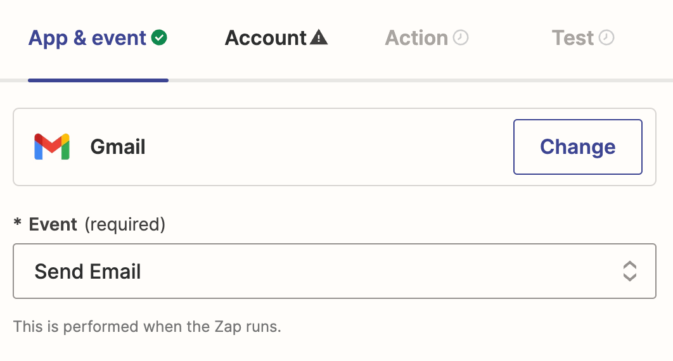Click the Gmail app name label

coord(118,147)
